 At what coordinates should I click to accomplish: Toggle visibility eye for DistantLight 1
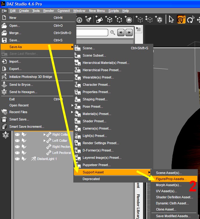click(x=17, y=159)
